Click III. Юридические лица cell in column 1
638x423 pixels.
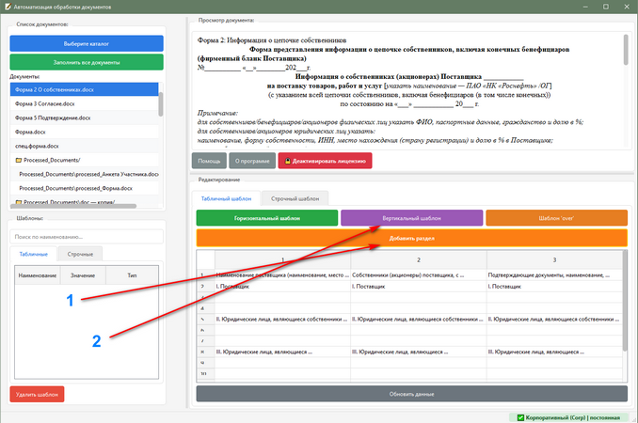(x=283, y=352)
